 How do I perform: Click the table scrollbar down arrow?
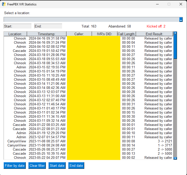[175, 158]
